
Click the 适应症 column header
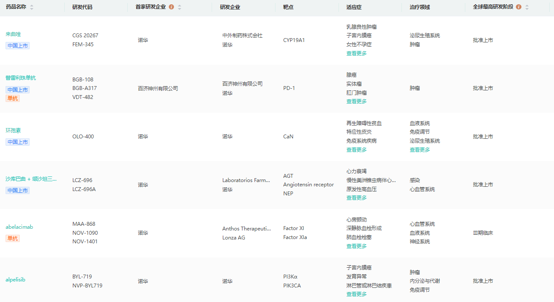click(x=354, y=7)
